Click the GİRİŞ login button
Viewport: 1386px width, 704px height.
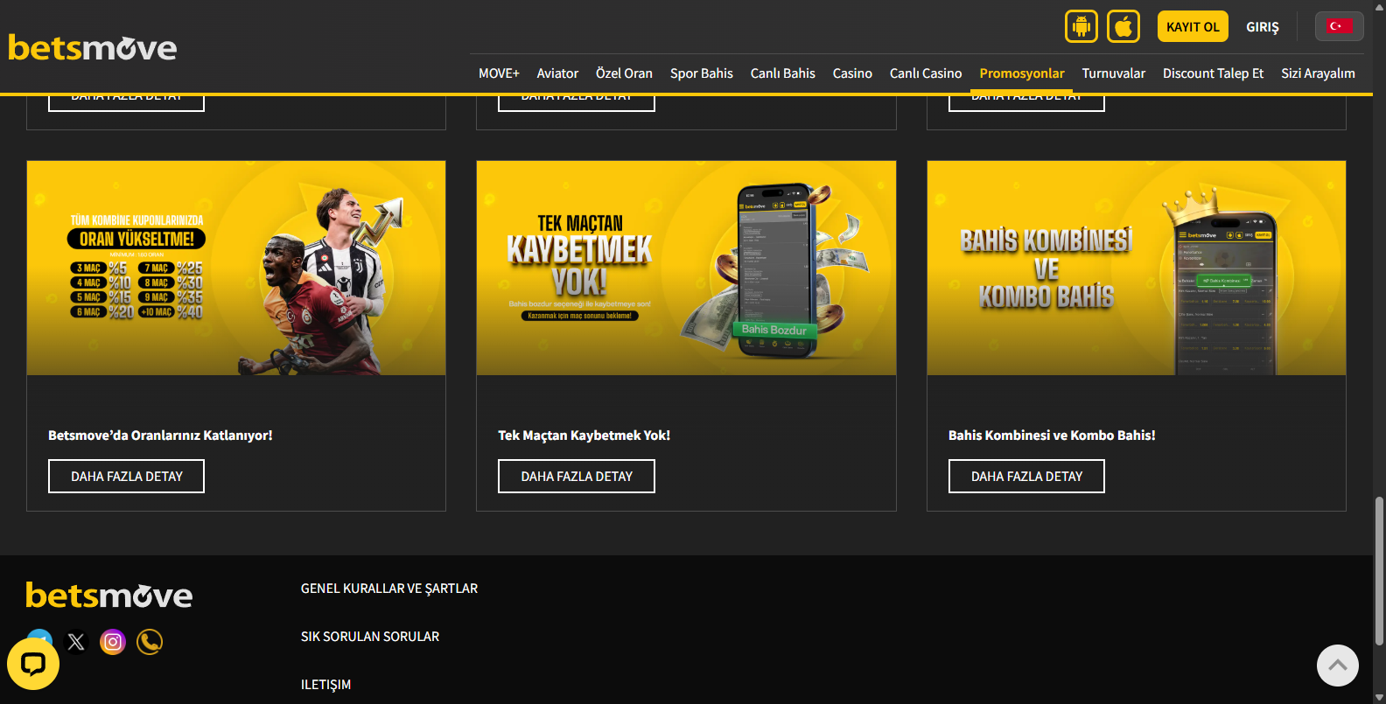[x=1263, y=27]
